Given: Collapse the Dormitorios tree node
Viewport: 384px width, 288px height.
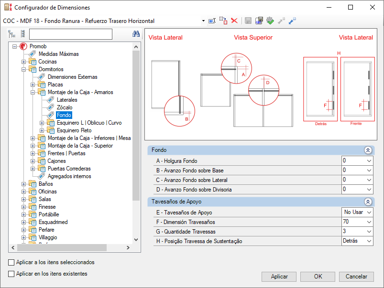Looking at the screenshot, I should (23, 69).
